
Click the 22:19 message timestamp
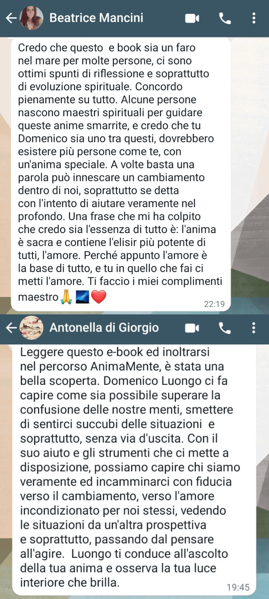(x=214, y=304)
